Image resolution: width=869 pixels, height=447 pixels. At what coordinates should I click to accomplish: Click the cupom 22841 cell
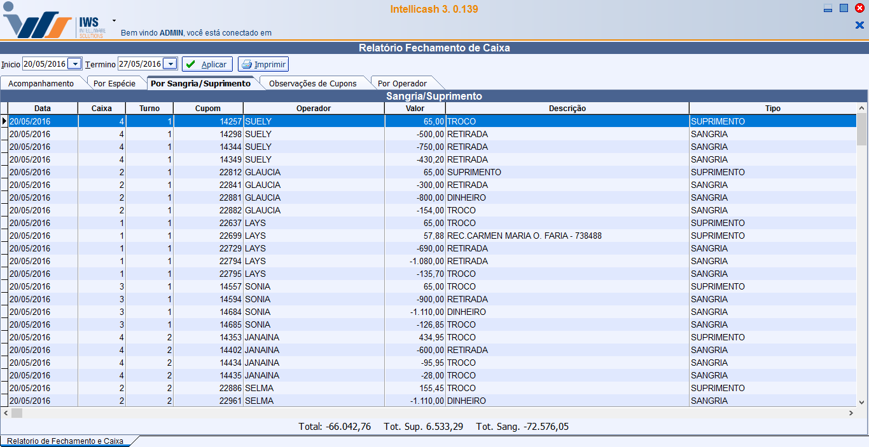208,185
